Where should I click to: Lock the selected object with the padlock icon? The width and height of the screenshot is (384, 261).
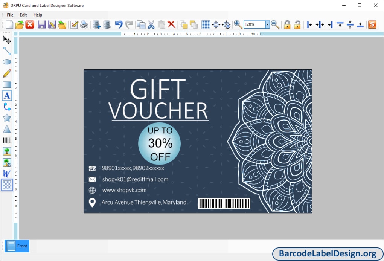(x=287, y=24)
